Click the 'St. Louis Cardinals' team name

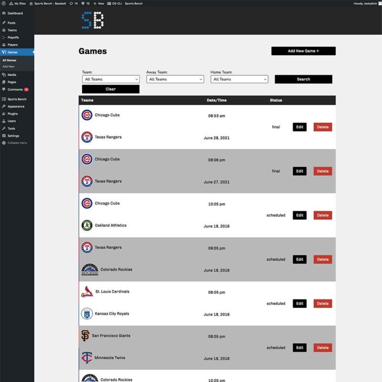point(112,292)
